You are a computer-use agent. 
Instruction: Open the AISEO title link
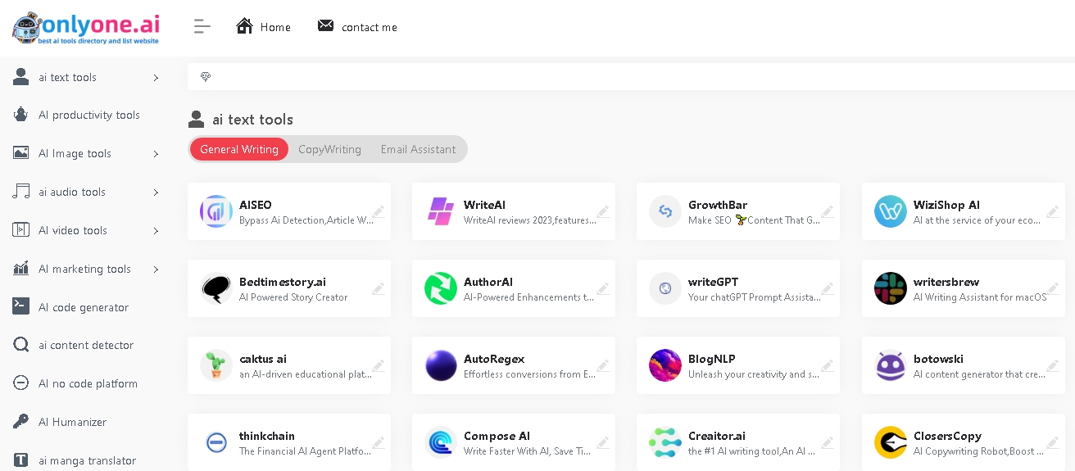coord(256,205)
